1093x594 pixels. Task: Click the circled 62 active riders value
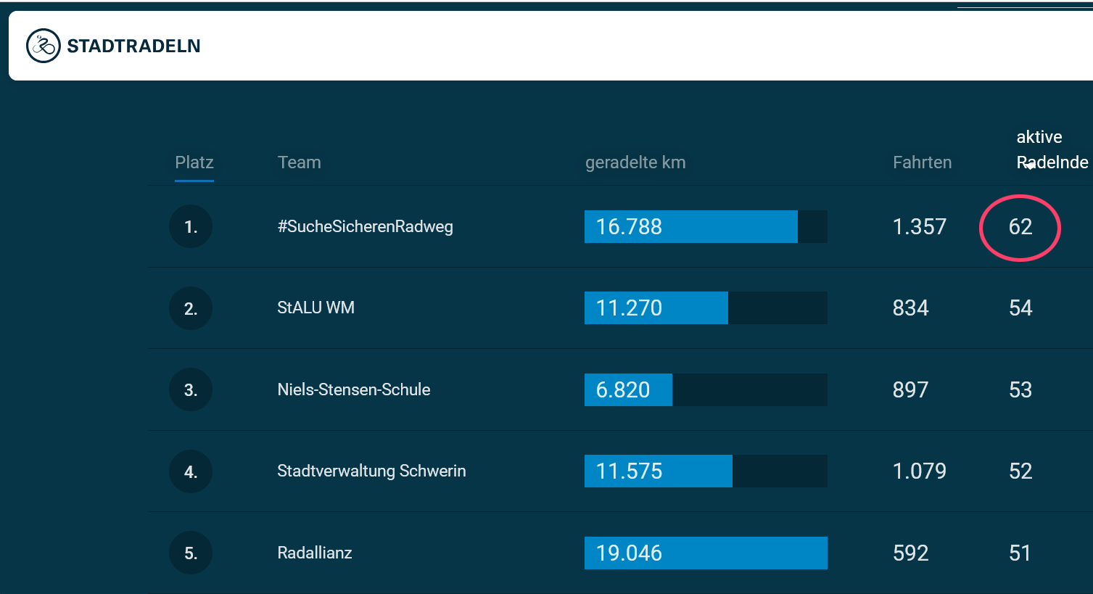(x=1020, y=227)
